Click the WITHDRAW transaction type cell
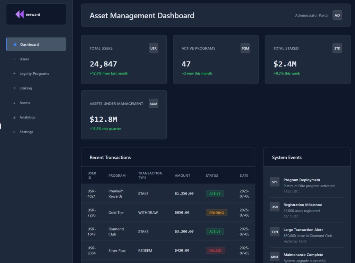This screenshot has width=355, height=263. tap(148, 213)
